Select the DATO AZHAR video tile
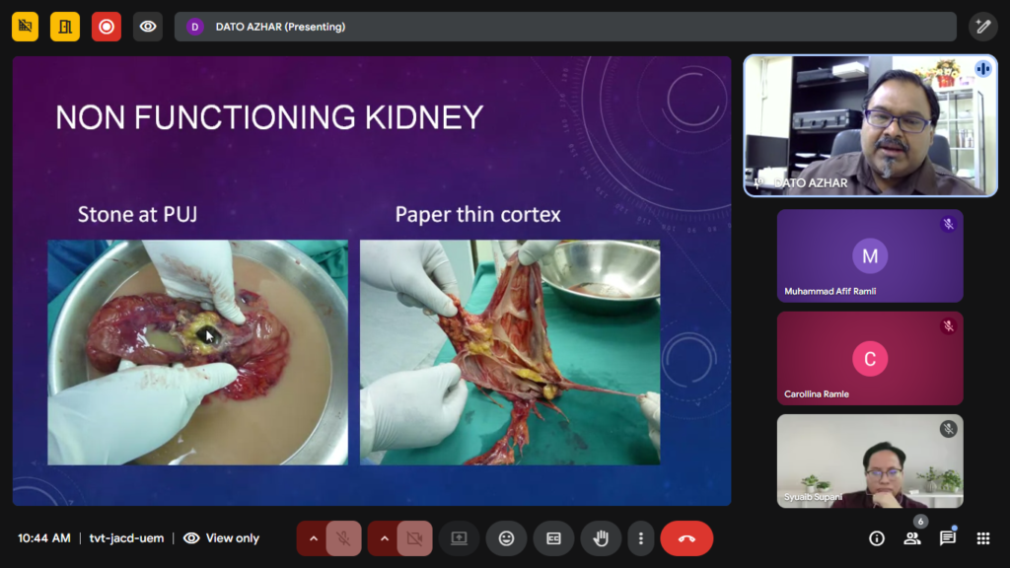Image resolution: width=1010 pixels, height=568 pixels. click(x=870, y=125)
